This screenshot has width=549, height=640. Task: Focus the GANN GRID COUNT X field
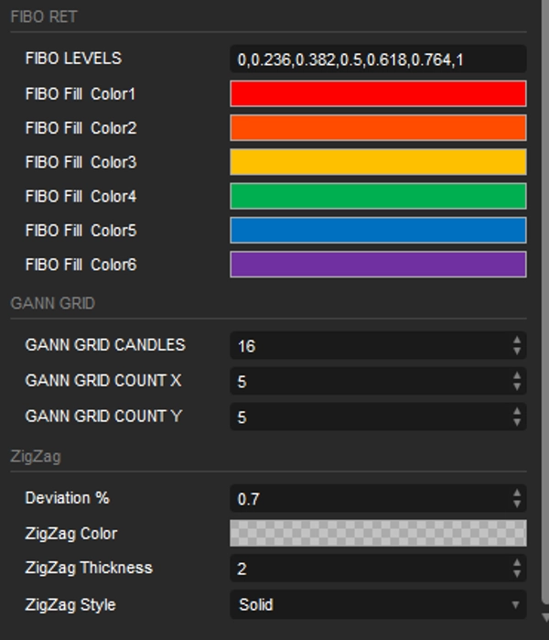(366, 382)
